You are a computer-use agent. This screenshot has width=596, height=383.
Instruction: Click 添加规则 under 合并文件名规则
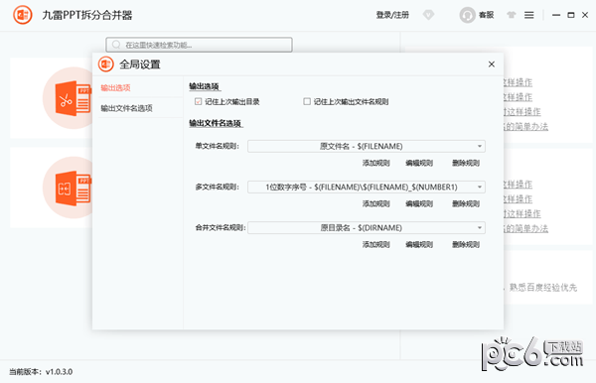[x=375, y=244]
